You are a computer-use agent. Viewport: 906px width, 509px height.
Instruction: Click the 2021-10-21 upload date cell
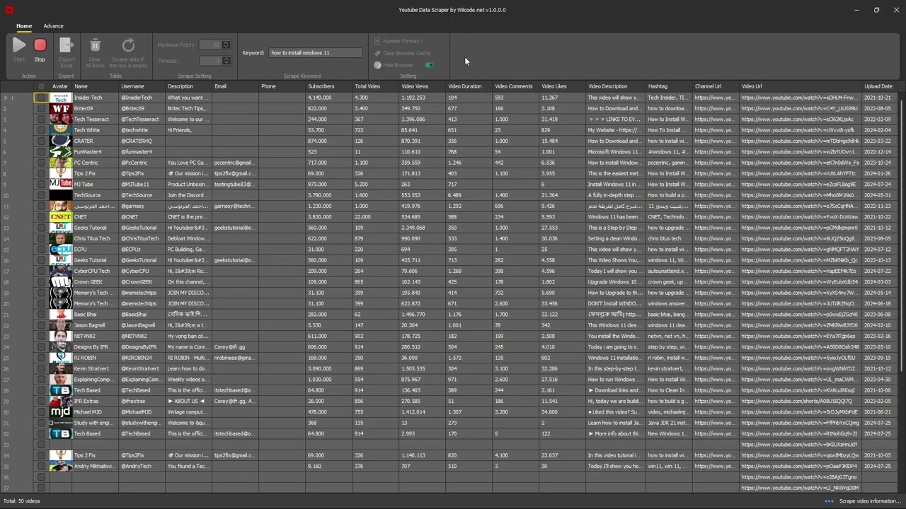880,98
